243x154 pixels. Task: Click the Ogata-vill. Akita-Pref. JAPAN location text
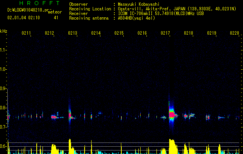coord(177,9)
